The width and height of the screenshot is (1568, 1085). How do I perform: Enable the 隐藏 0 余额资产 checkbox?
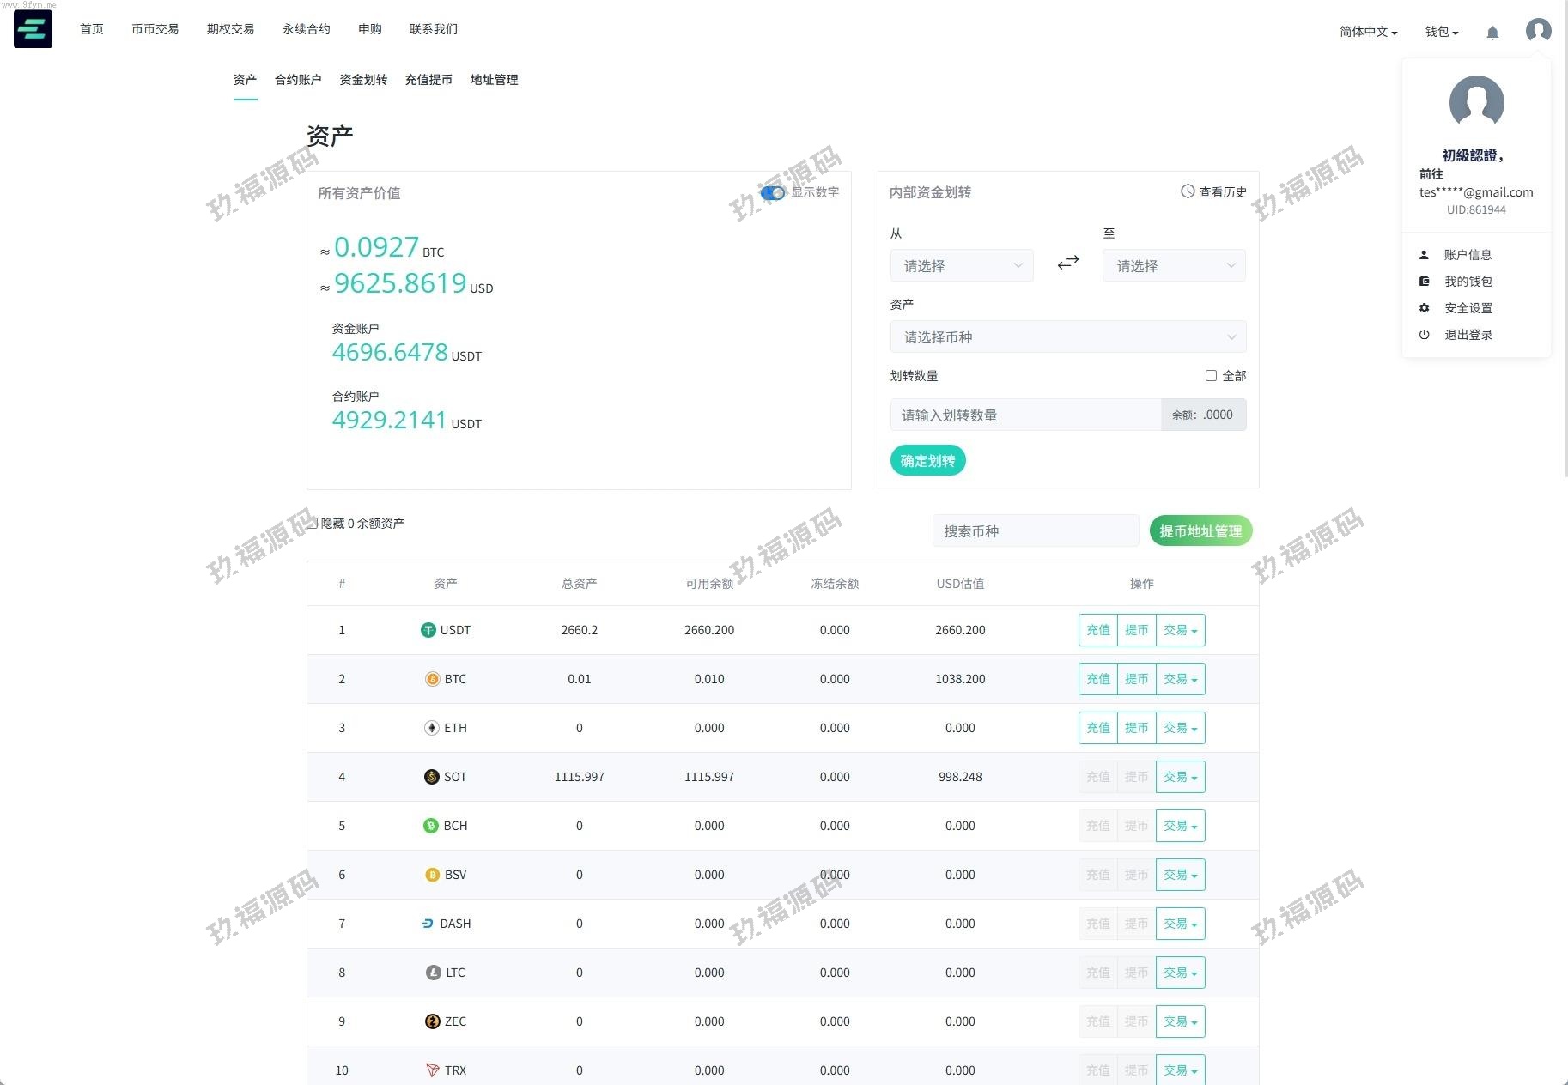[313, 523]
